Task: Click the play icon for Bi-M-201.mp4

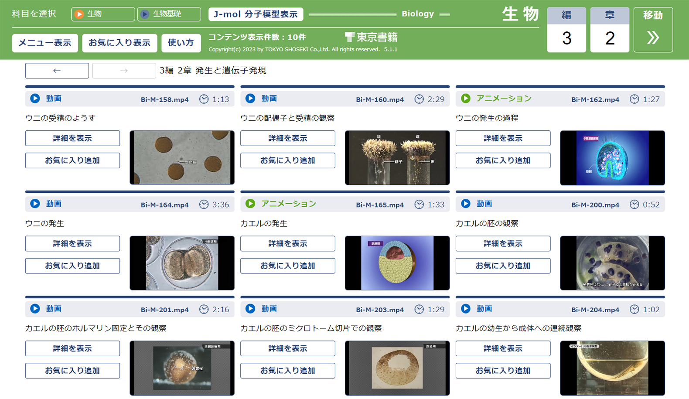Action: point(35,309)
